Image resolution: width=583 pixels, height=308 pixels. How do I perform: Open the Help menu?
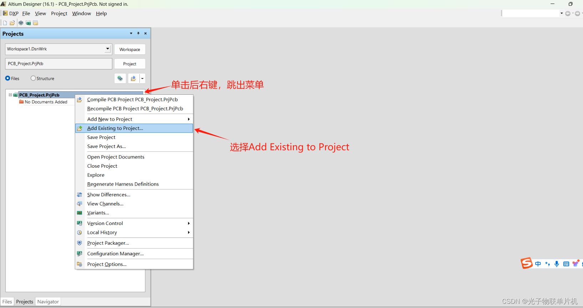[101, 14]
